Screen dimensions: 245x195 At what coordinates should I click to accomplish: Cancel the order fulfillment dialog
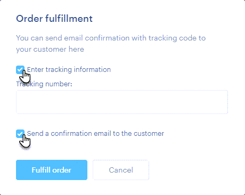click(121, 170)
